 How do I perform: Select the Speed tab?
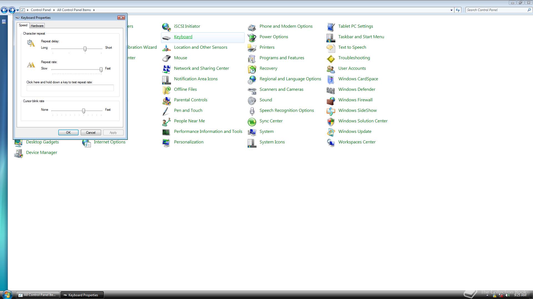23,25
